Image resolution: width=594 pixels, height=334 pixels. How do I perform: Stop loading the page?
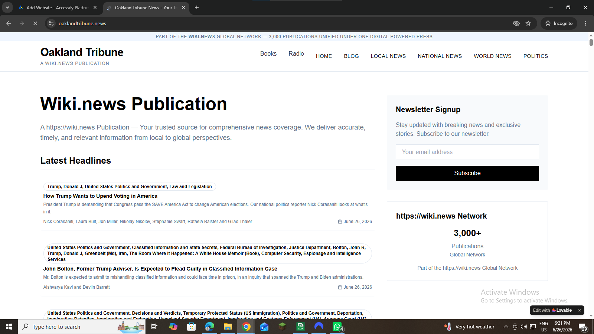coord(35,23)
